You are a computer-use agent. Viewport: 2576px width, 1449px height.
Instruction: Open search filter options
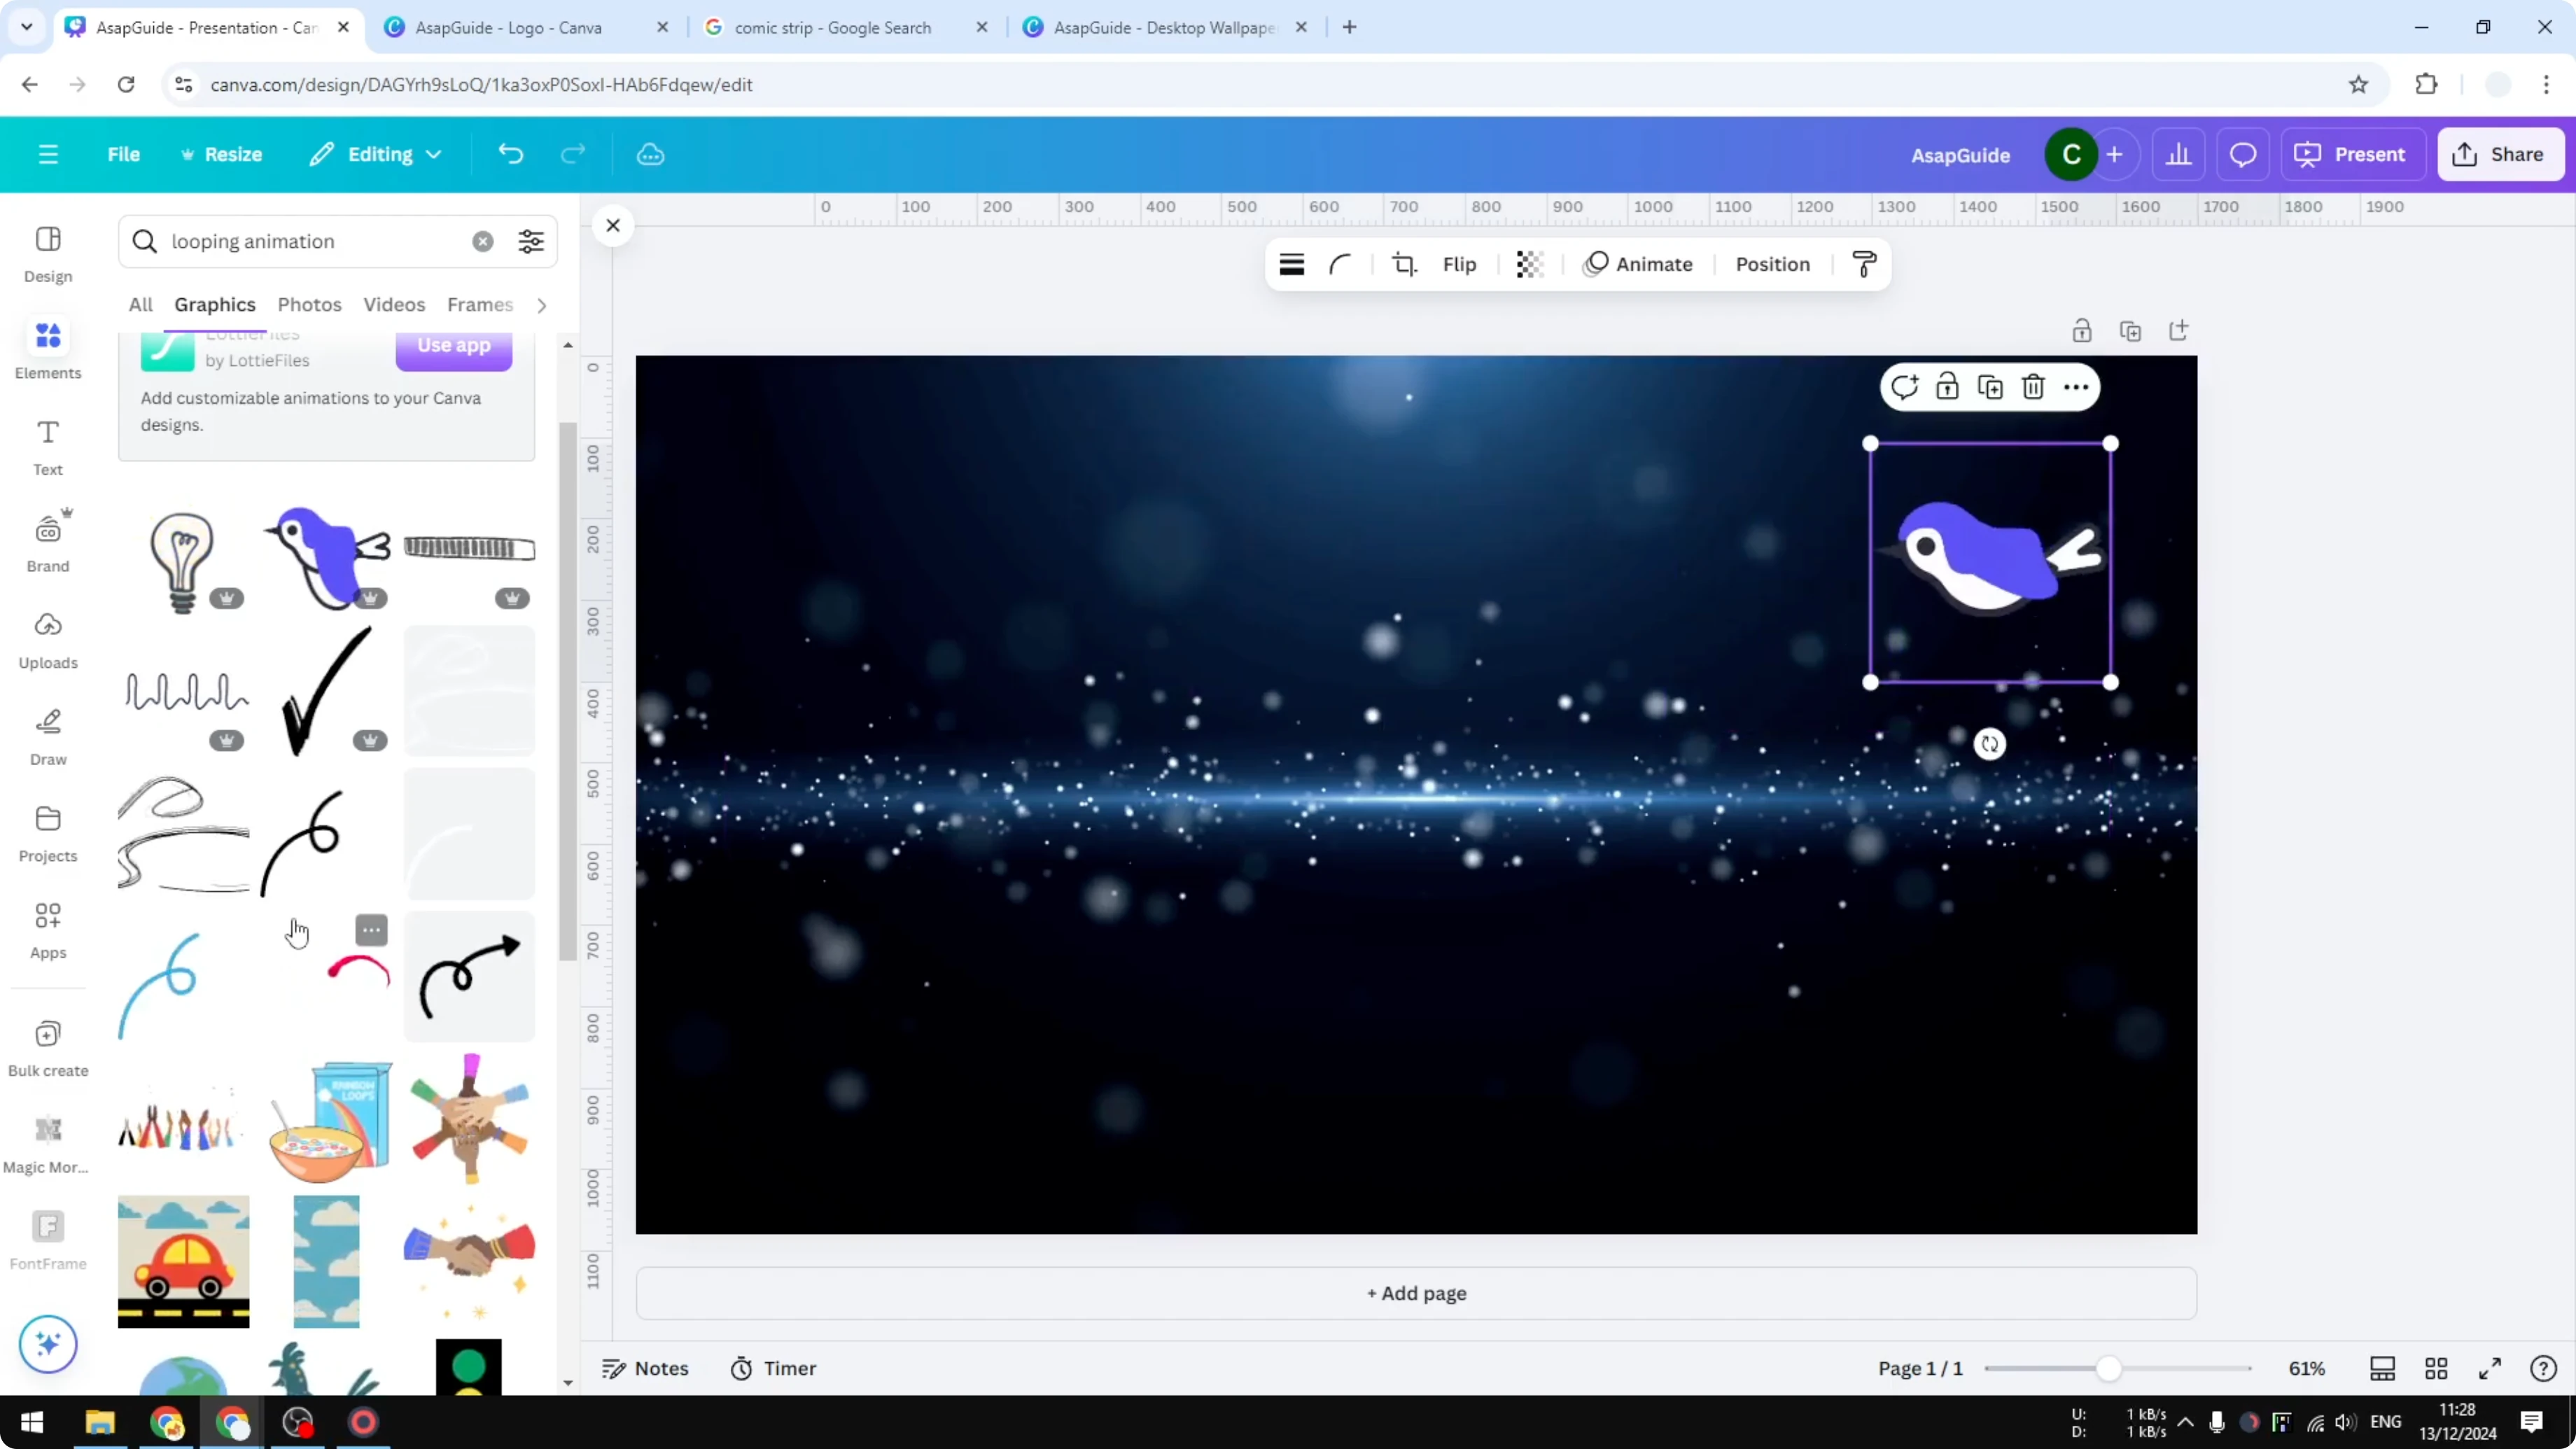530,241
